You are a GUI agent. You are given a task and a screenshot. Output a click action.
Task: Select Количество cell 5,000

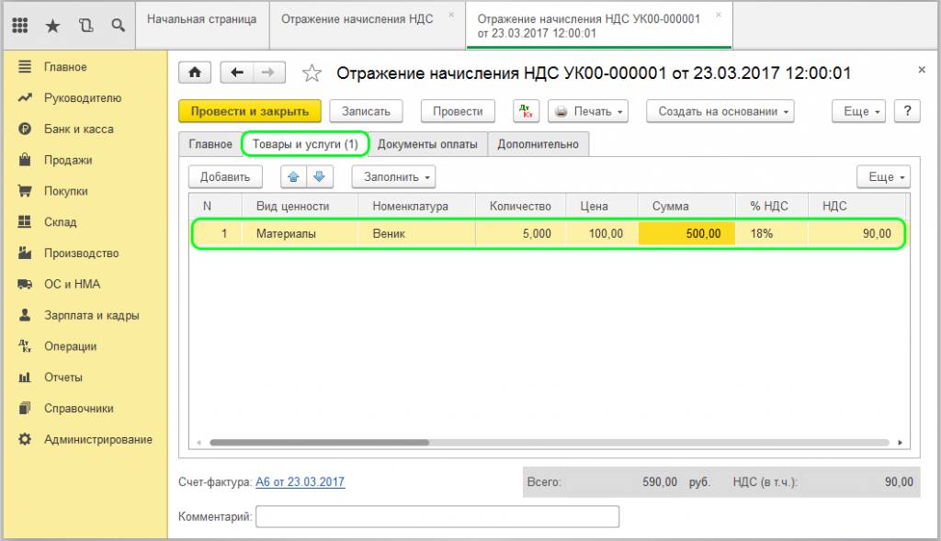pyautogui.click(x=520, y=233)
